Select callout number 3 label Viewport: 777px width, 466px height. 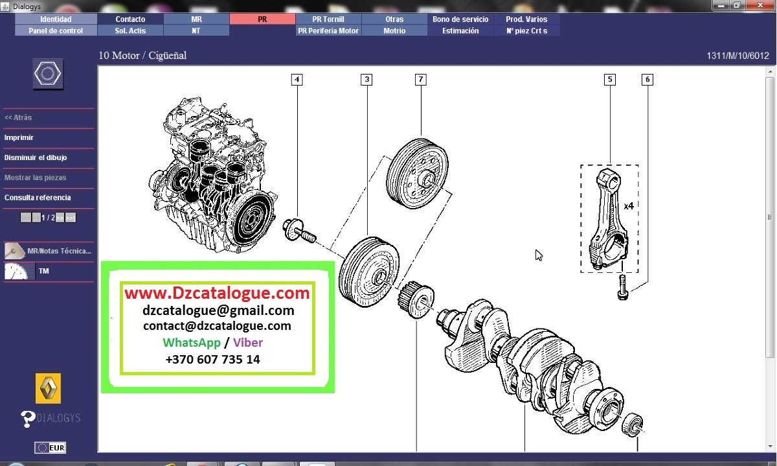pyautogui.click(x=367, y=80)
